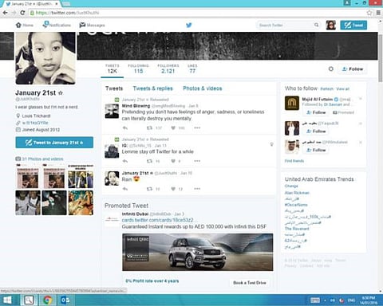Follow Majid Al Futtaim suggestion
The height and width of the screenshot is (306, 383).
click(316, 112)
